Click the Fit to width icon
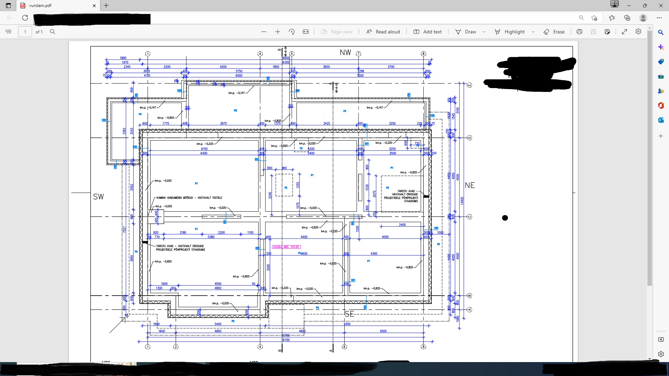The image size is (669, 376). pos(306,32)
